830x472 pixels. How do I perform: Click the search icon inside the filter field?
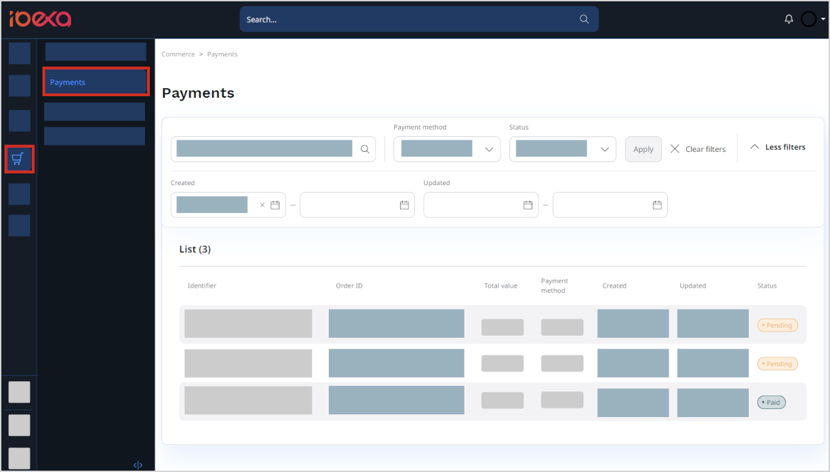365,149
